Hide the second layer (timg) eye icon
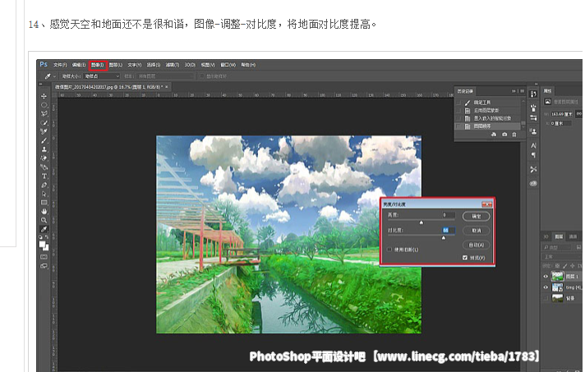The image size is (585, 372). coord(546,287)
